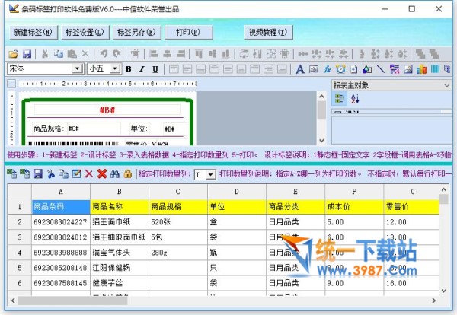
Task: Clear all data with the bold red X
Action: (102, 173)
